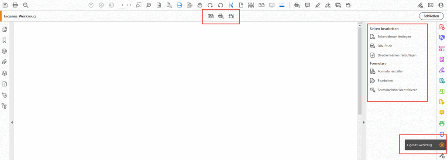This screenshot has width=447, height=160.
Task: Click the print icon in top toolbar
Action: pyautogui.click(x=15, y=5)
